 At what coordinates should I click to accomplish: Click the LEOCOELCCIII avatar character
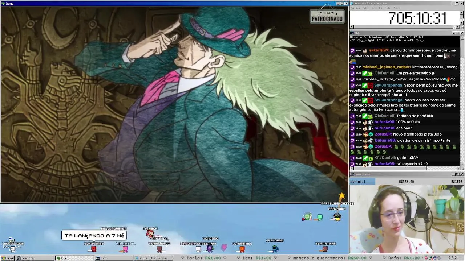(12, 249)
